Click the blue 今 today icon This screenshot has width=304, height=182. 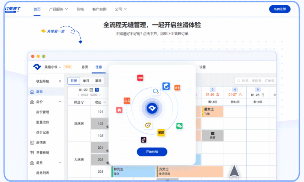(x=97, y=90)
